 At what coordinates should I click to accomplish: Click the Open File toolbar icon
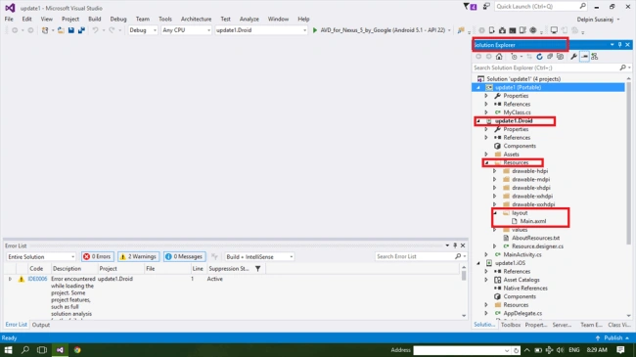61,30
